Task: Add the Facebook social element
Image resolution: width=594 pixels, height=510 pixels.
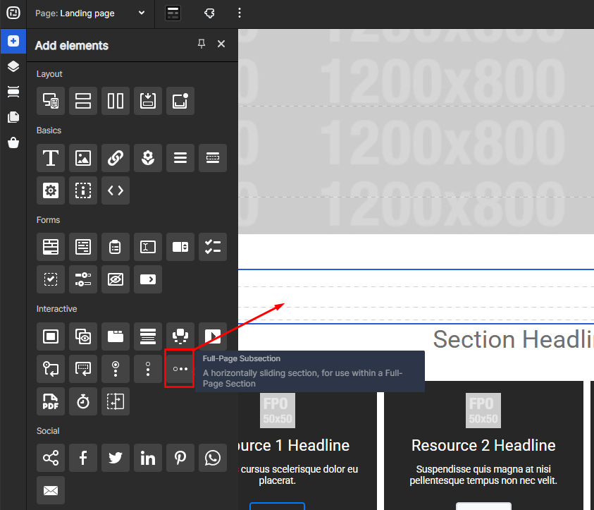Action: tap(83, 458)
